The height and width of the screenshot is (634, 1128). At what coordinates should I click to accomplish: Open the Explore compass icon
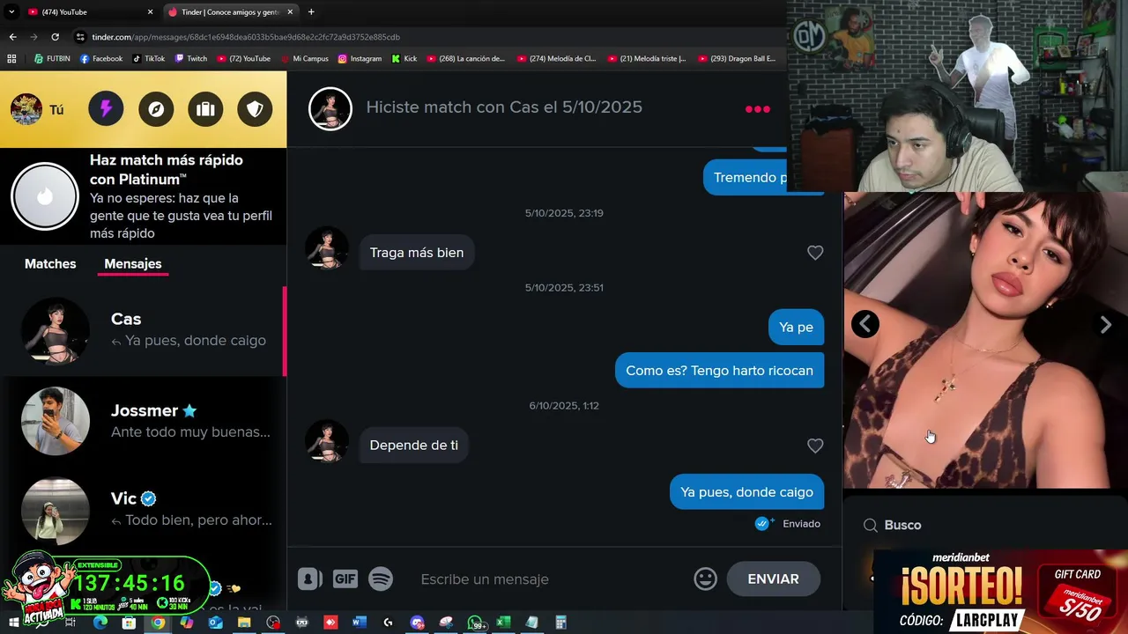click(156, 109)
